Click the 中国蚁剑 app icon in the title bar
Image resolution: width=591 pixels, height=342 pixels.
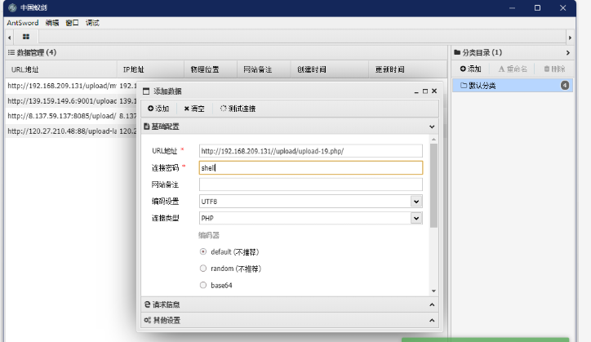(12, 7)
